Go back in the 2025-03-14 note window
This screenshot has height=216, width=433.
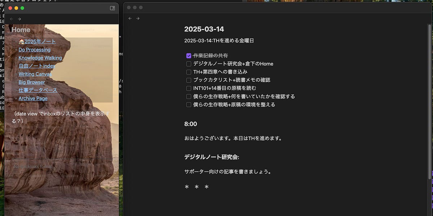(x=130, y=18)
